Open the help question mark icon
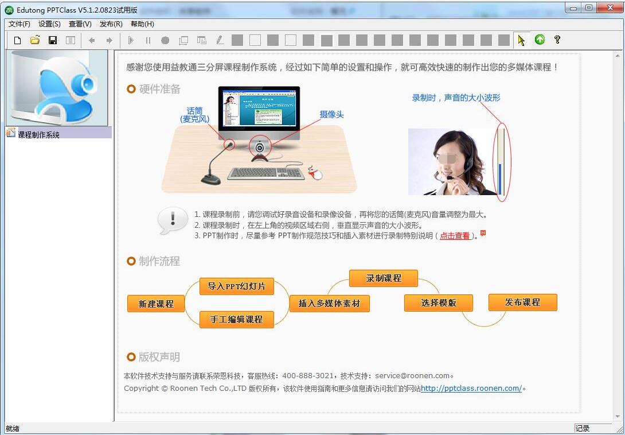 [557, 40]
